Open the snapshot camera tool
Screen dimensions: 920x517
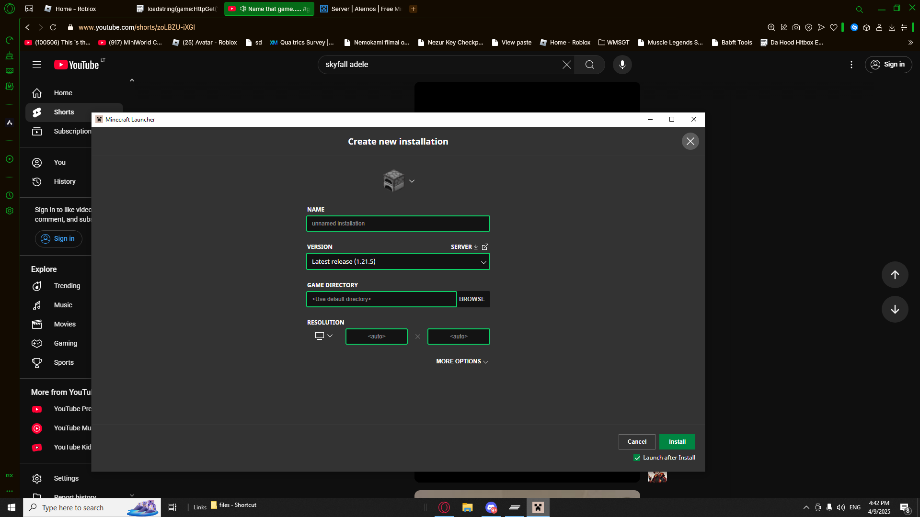(x=796, y=27)
